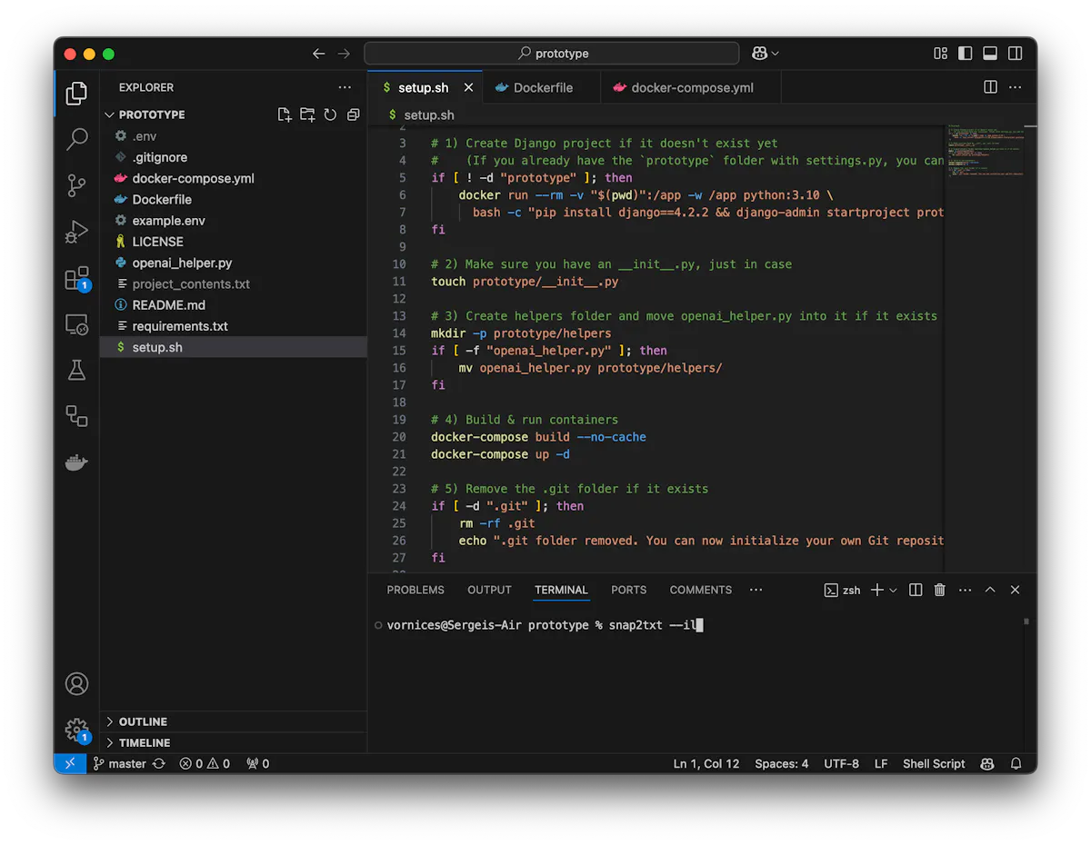Show more panel tabs via ellipsis after COMMENTS
Viewport: 1091px width, 845px height.
[x=756, y=590]
